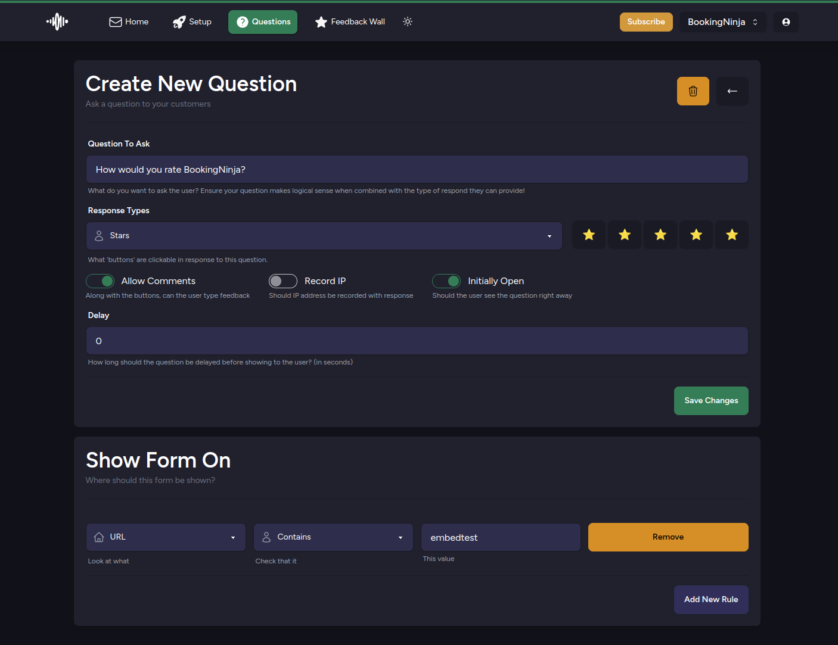Screen dimensions: 838x645
Task: Toggle Initially Open switch
Action: tap(446, 281)
